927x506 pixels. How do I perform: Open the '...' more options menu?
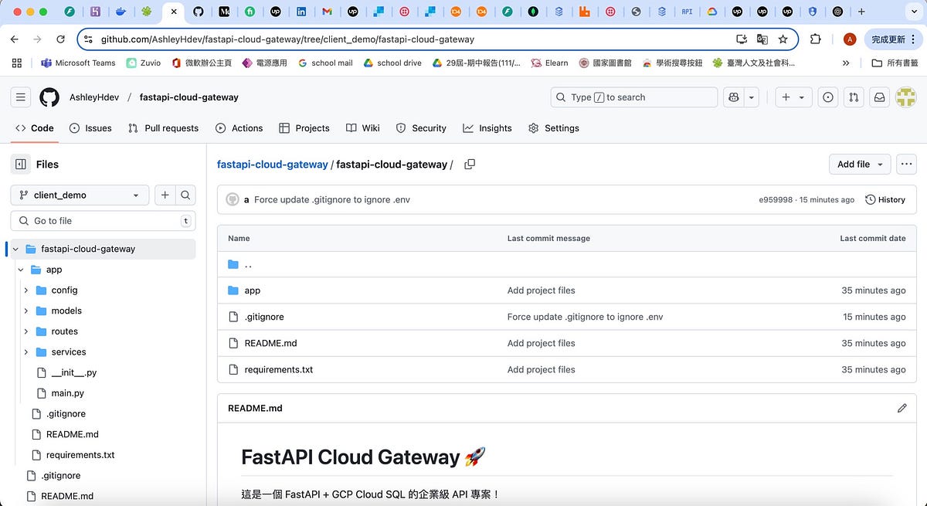click(906, 164)
